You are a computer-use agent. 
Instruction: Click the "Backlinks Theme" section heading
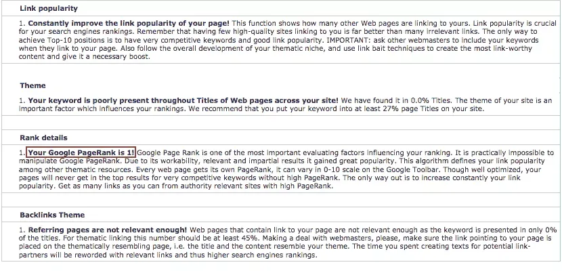coord(52,215)
